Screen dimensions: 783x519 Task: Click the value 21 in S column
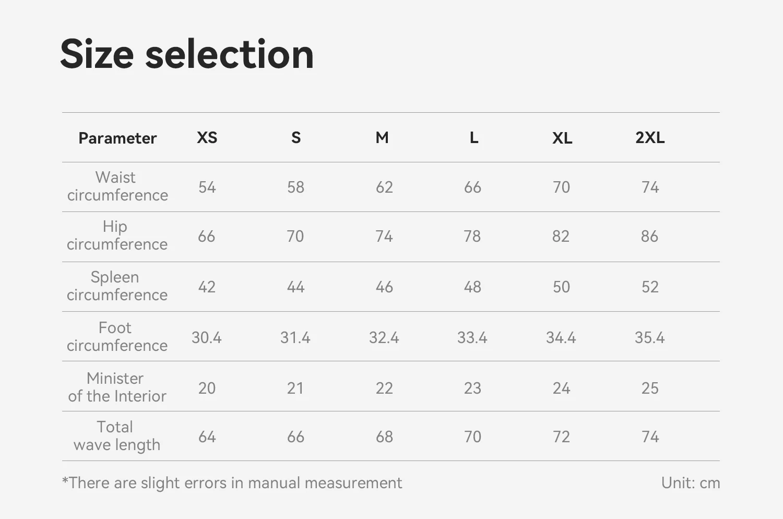click(295, 388)
